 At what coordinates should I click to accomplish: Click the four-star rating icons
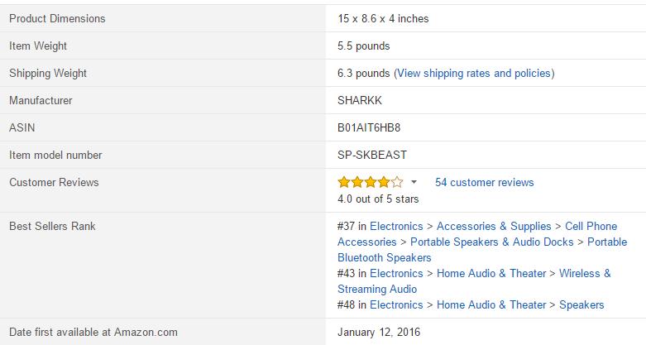pyautogui.click(x=371, y=182)
